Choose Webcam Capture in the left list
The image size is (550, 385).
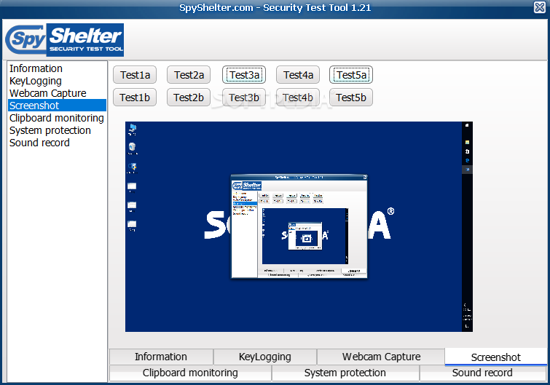click(57, 93)
